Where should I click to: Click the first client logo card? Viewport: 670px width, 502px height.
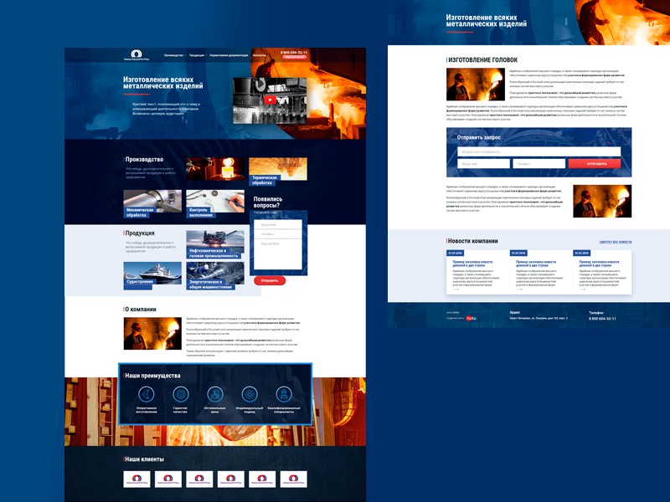(x=137, y=479)
